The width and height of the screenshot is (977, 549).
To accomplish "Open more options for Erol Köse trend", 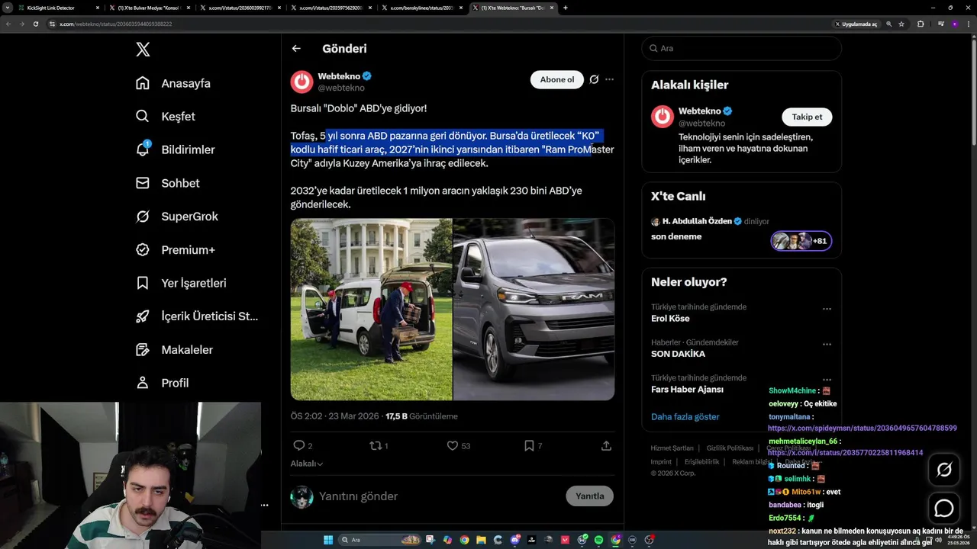I will (x=827, y=310).
